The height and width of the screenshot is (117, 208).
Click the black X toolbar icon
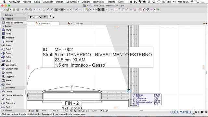click(107, 9)
